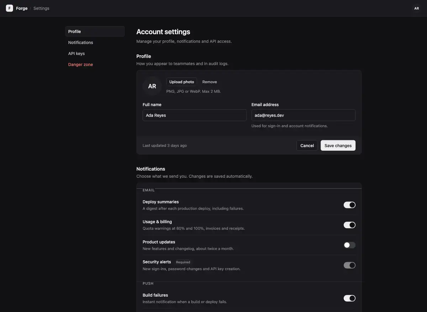
Task: Click the Account settings heading
Action: tap(163, 32)
